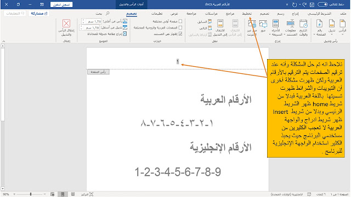Click the Share (مشاركة) button

coord(39,13)
